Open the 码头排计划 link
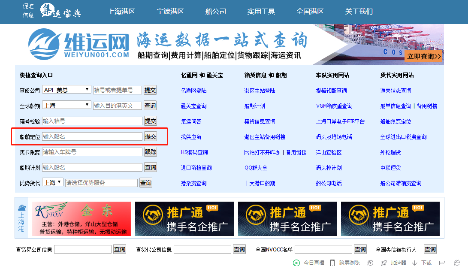468x266 pixels. (329, 168)
